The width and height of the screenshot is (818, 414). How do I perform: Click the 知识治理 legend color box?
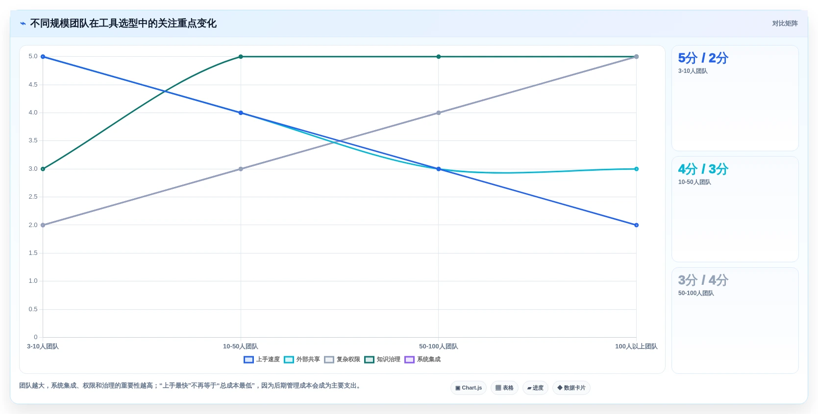click(369, 360)
